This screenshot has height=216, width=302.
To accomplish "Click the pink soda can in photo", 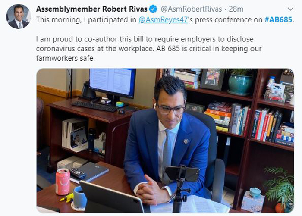I will [63, 182].
